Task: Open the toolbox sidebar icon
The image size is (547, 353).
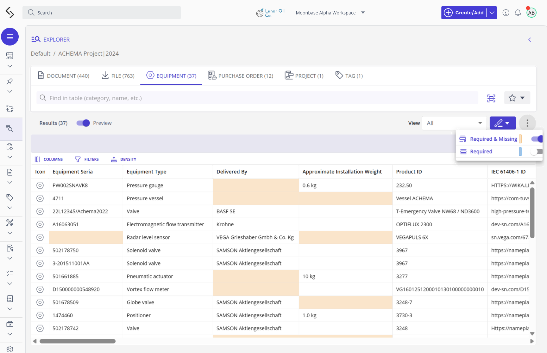Action: 10,324
